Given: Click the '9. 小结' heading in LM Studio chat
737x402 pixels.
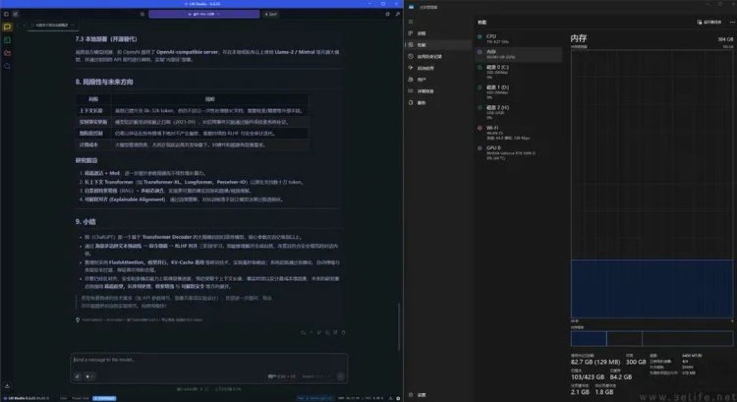Looking at the screenshot, I should click(x=85, y=221).
